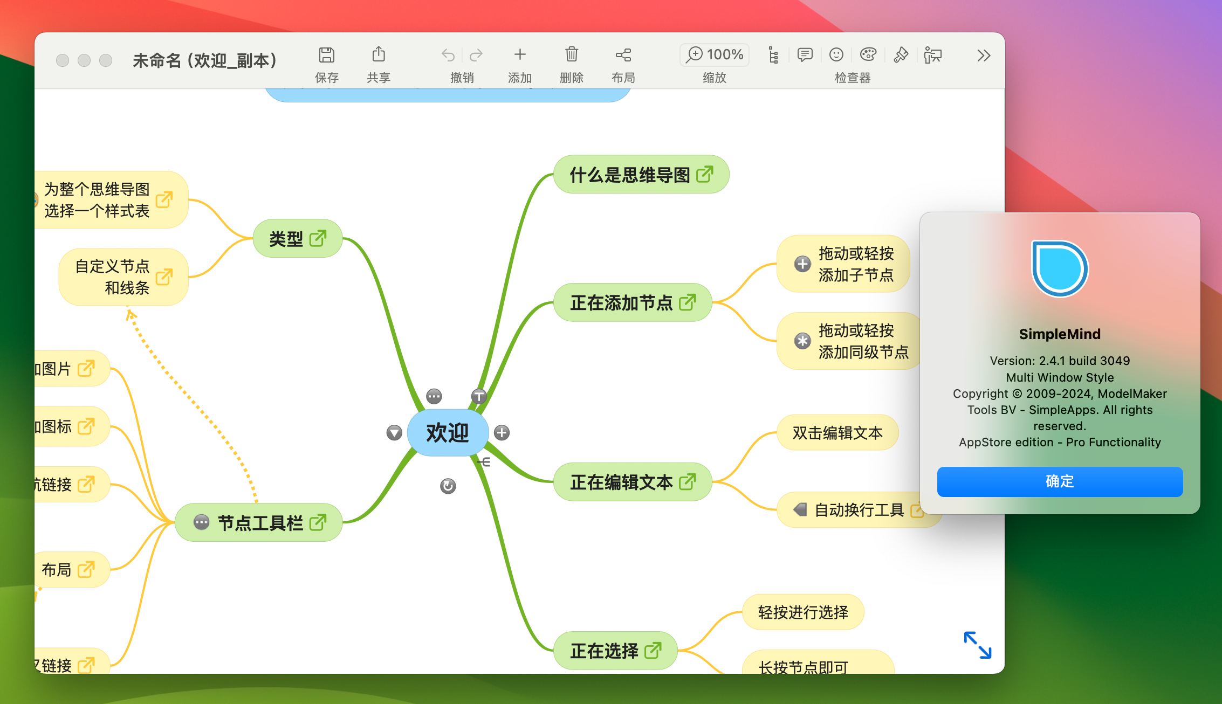Click the rotate handle below 欢迎
The image size is (1222, 704).
[x=448, y=486]
